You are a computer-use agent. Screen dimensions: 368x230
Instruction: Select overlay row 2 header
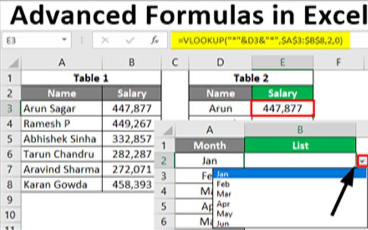point(164,161)
